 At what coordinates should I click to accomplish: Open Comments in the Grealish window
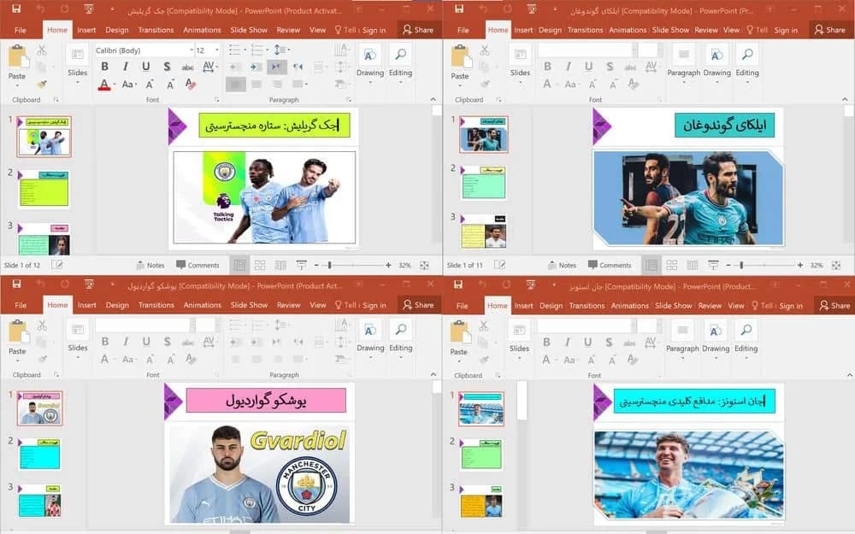click(198, 265)
